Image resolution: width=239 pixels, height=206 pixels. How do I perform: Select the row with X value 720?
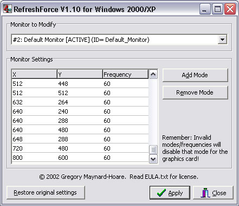80,148
